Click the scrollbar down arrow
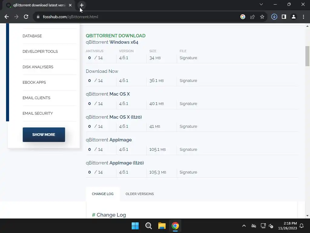310x233 pixels. pos(308,216)
